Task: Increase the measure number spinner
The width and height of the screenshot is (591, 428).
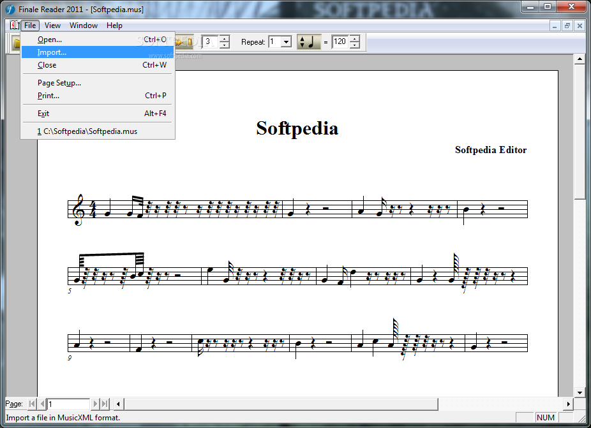Action: [224, 38]
